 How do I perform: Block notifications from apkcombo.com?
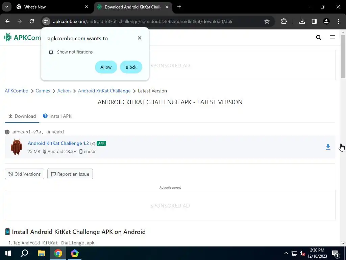coord(131,67)
